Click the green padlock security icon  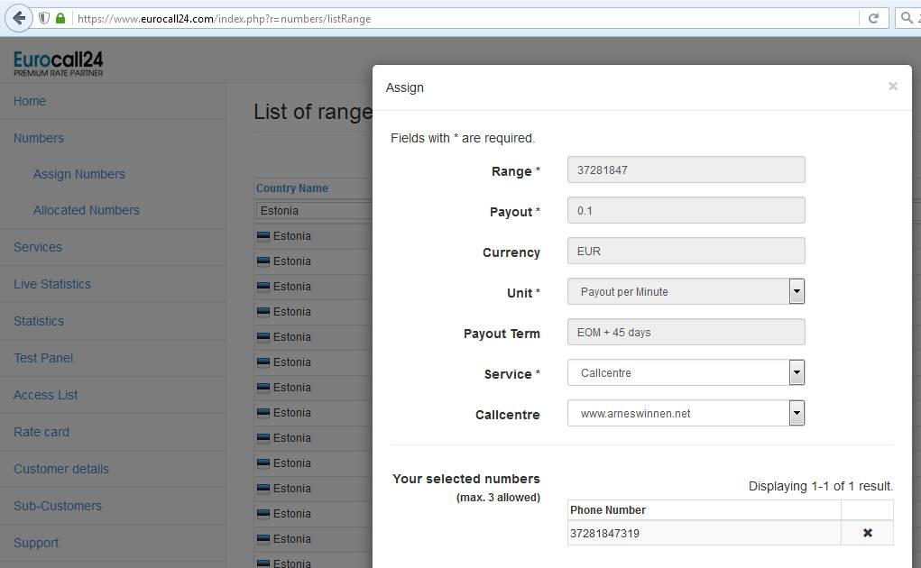(x=60, y=18)
